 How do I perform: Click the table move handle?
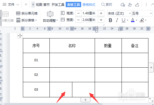(20, 36)
